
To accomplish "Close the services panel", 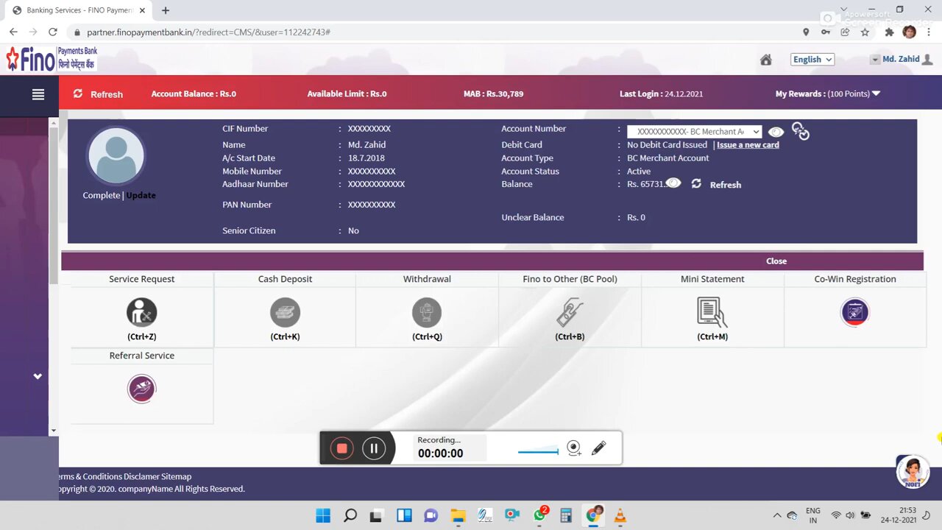I will pyautogui.click(x=776, y=261).
